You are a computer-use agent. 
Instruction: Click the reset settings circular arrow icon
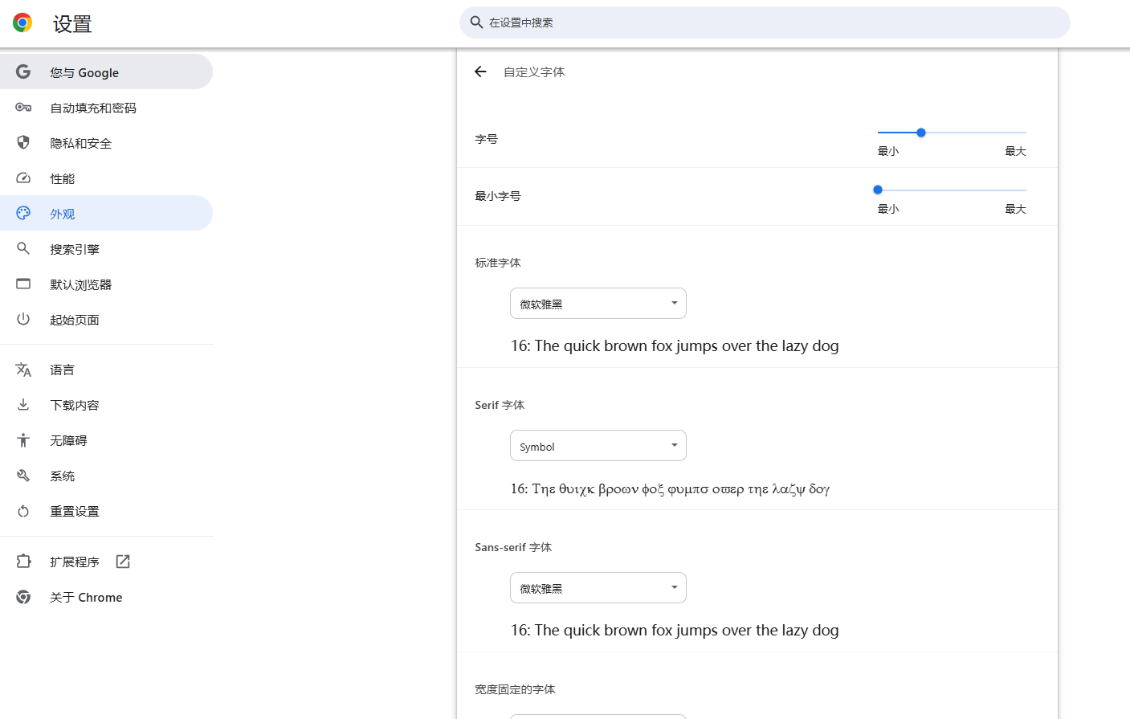point(23,511)
